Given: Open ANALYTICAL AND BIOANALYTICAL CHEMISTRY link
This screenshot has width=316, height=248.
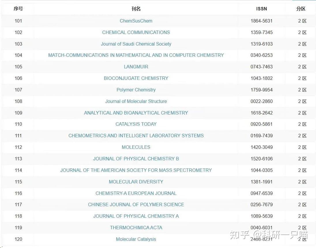Looking at the screenshot, I should click(136, 113).
